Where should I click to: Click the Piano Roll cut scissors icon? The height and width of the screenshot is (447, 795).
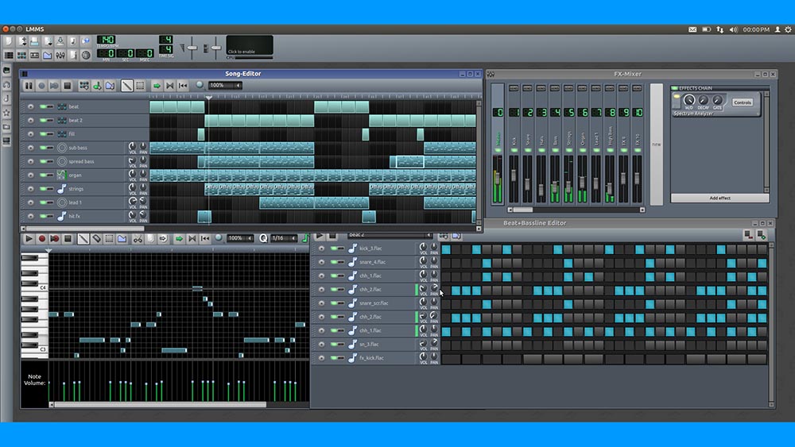coord(138,238)
